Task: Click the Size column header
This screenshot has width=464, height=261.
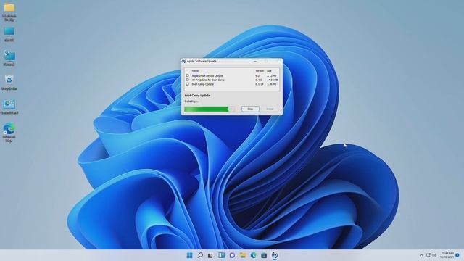Action: click(x=269, y=71)
